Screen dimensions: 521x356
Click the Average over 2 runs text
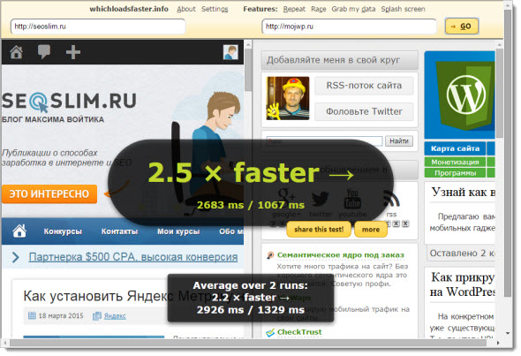tap(251, 285)
